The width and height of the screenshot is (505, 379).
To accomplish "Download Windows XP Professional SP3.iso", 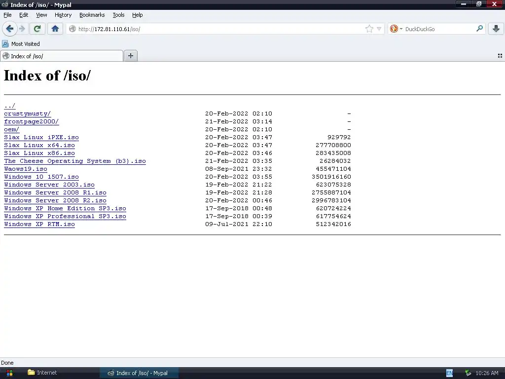I will pos(65,216).
